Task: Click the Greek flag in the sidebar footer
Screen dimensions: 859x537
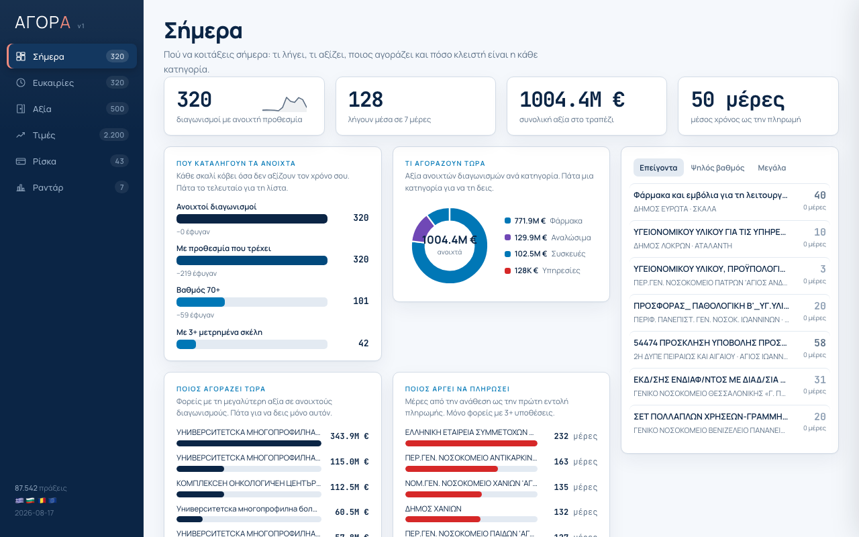Action: (19, 500)
